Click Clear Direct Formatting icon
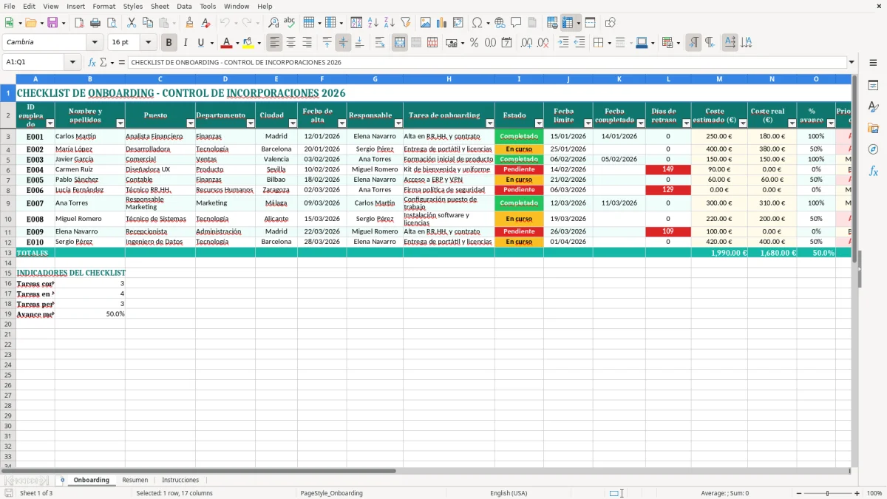This screenshot has width=887, height=499. [205, 23]
